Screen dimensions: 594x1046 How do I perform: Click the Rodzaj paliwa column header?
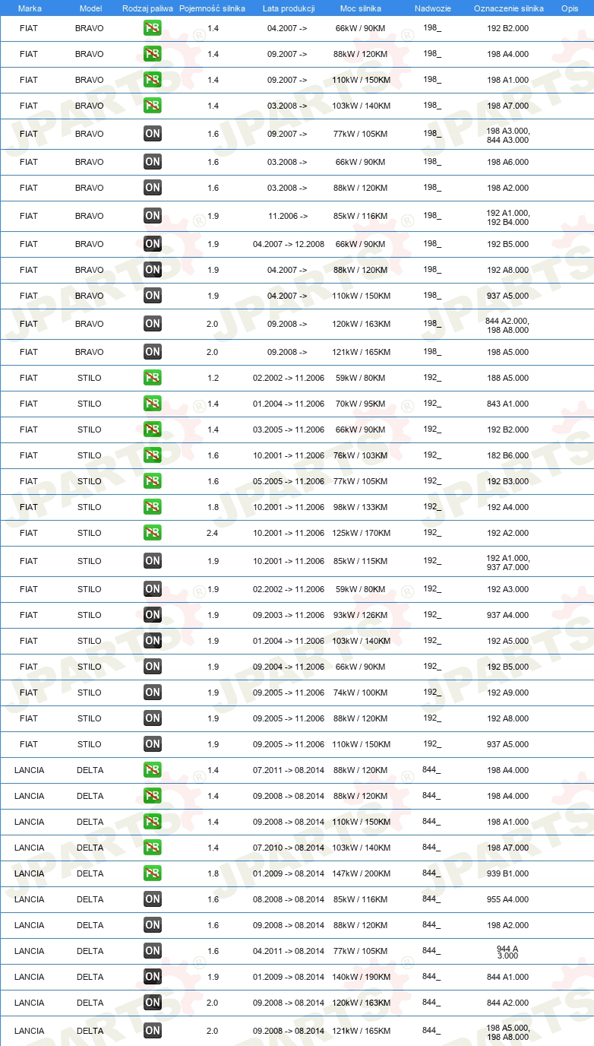tap(147, 8)
